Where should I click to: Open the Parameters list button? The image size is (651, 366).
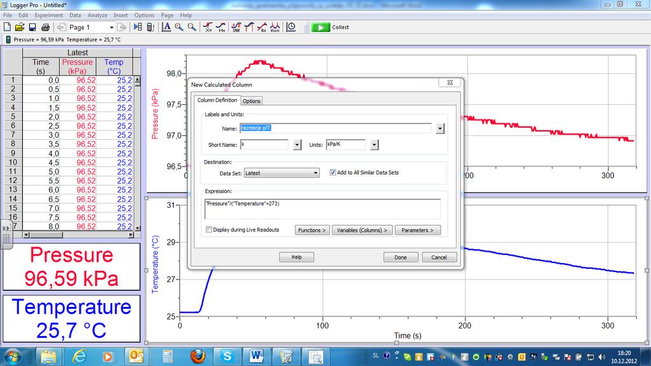[x=418, y=230]
